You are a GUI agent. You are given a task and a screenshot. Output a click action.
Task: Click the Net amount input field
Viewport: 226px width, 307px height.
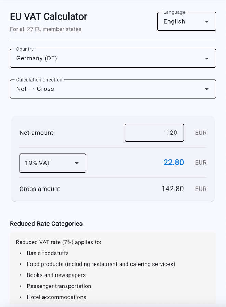154,133
